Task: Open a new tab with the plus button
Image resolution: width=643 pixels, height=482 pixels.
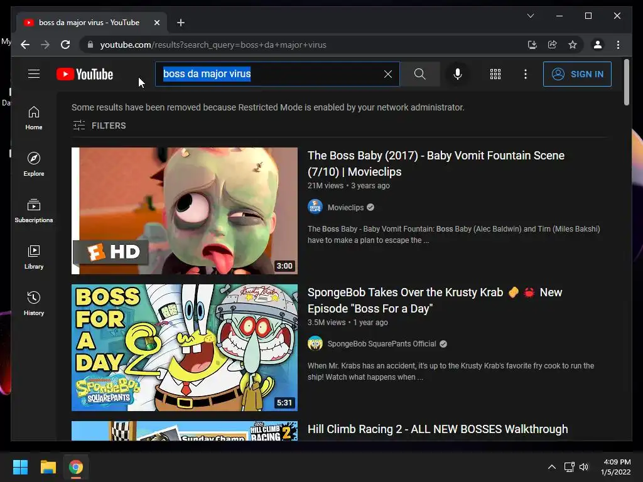Action: pyautogui.click(x=180, y=23)
